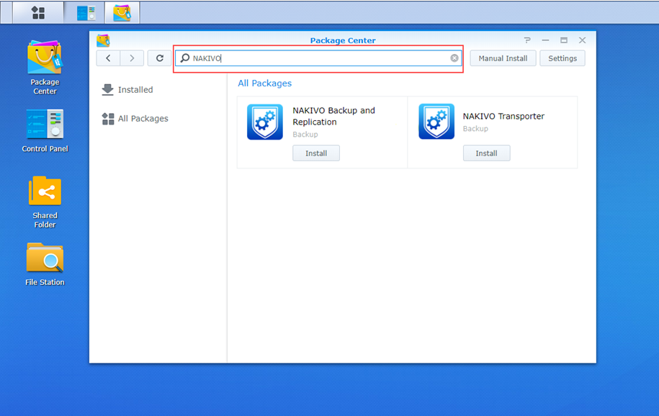Refresh the package list
Image resolution: width=659 pixels, height=416 pixels.
pyautogui.click(x=160, y=58)
